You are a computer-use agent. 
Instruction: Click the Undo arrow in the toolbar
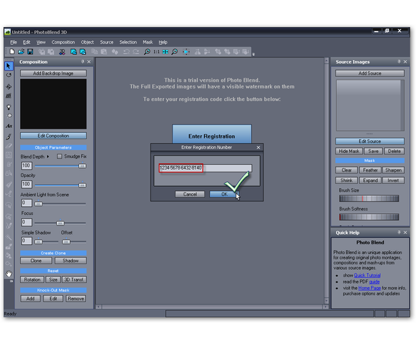tap(126, 52)
